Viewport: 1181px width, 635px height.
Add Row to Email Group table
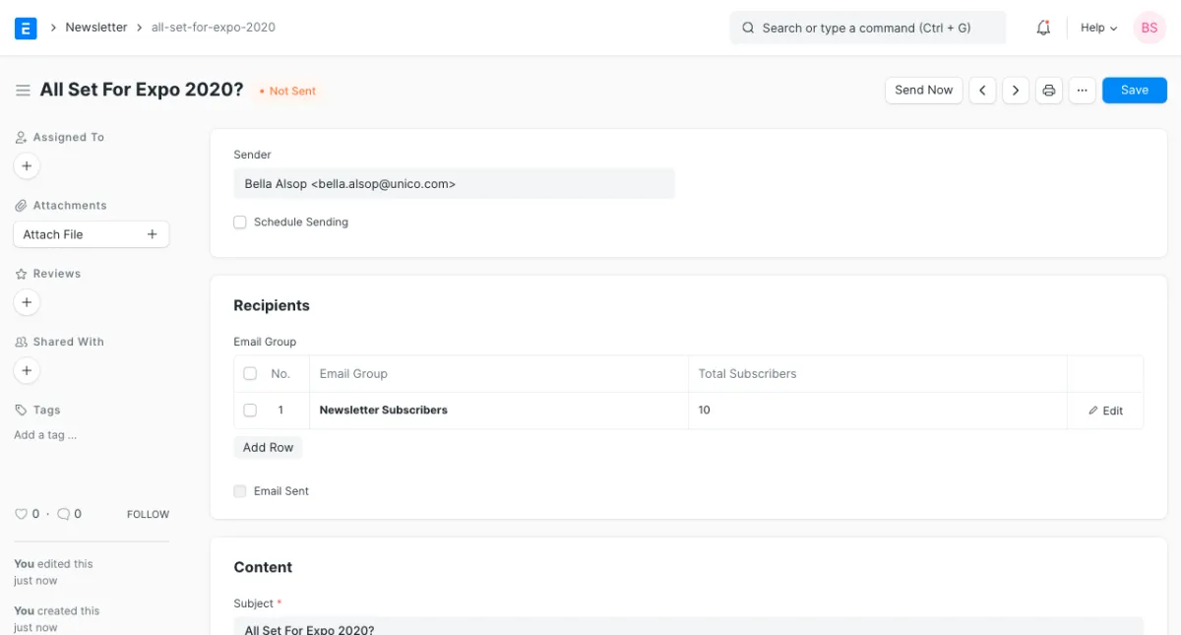269,447
